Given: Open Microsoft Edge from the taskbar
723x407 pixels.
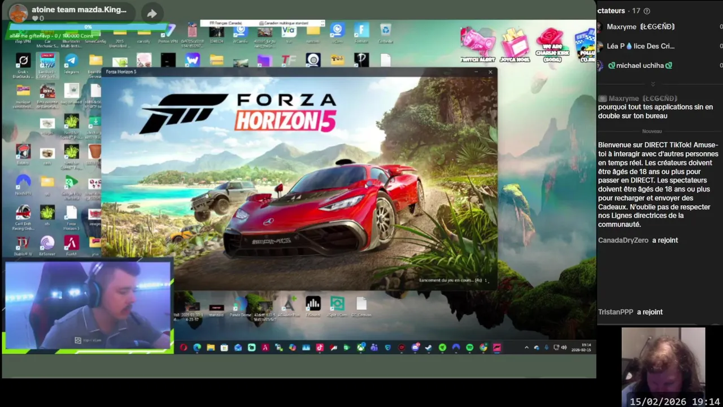Looking at the screenshot, I should pyautogui.click(x=197, y=348).
